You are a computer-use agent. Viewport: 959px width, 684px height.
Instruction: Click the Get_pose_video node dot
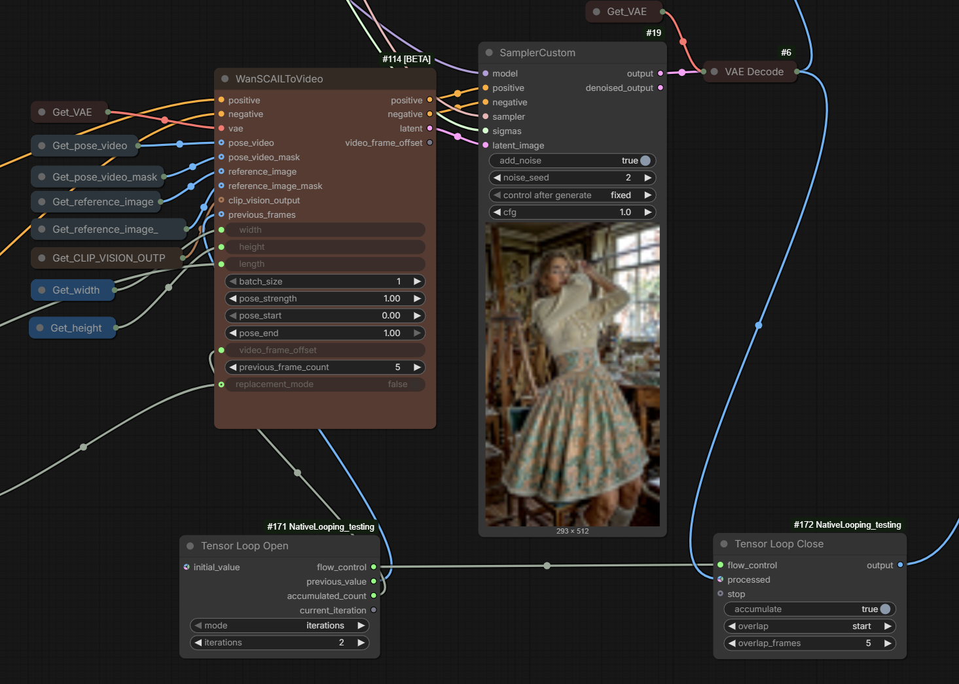(42, 146)
